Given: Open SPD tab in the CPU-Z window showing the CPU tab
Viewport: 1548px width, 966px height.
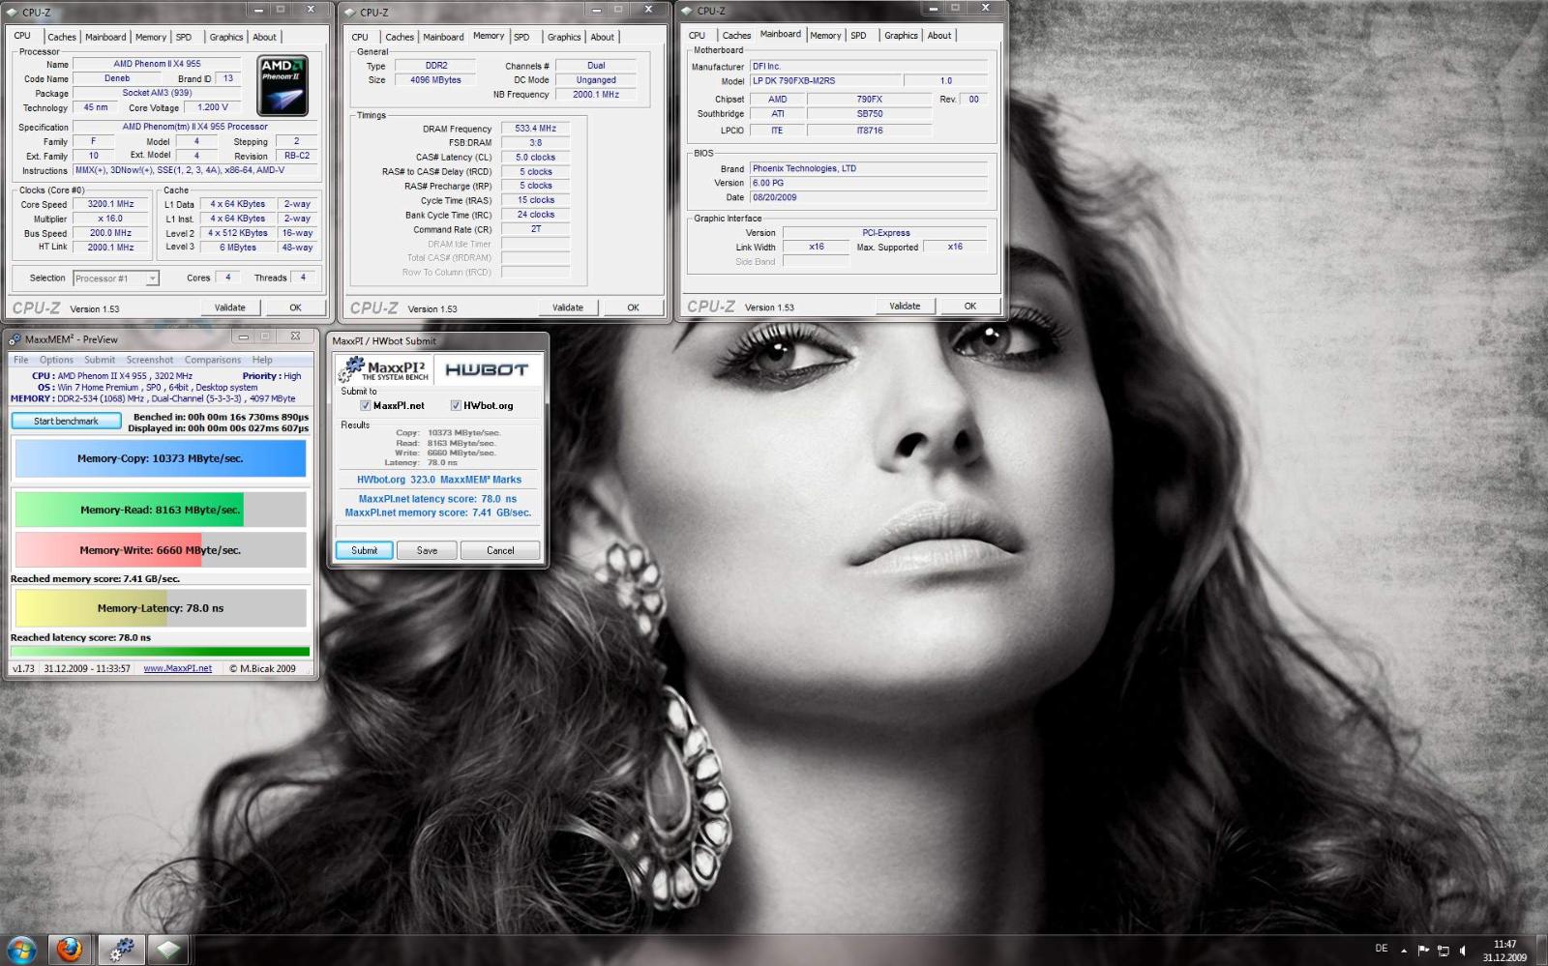Looking at the screenshot, I should [184, 37].
